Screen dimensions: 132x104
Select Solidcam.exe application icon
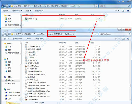(x=26, y=100)
